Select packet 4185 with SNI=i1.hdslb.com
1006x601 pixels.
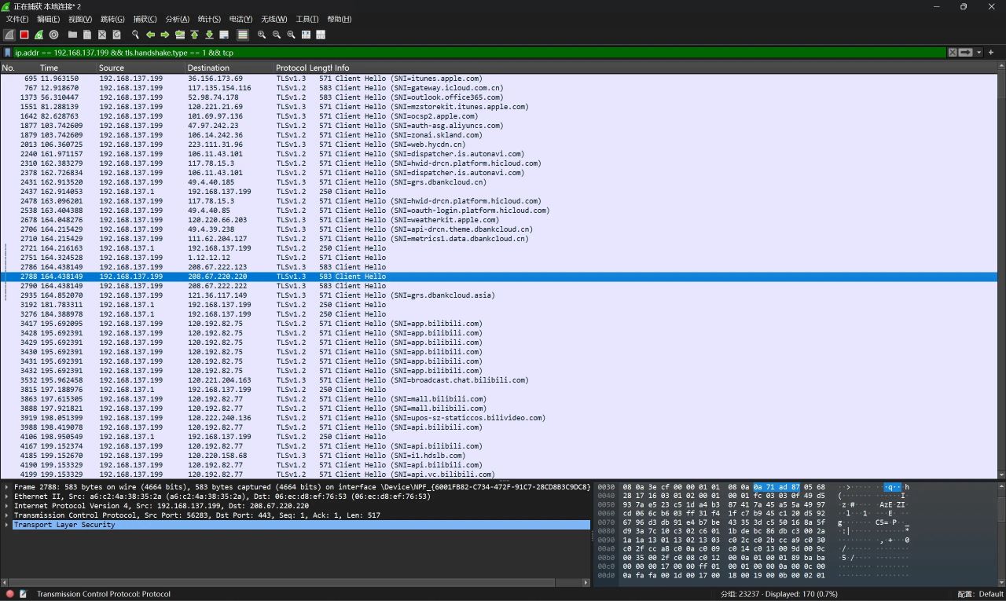point(498,456)
